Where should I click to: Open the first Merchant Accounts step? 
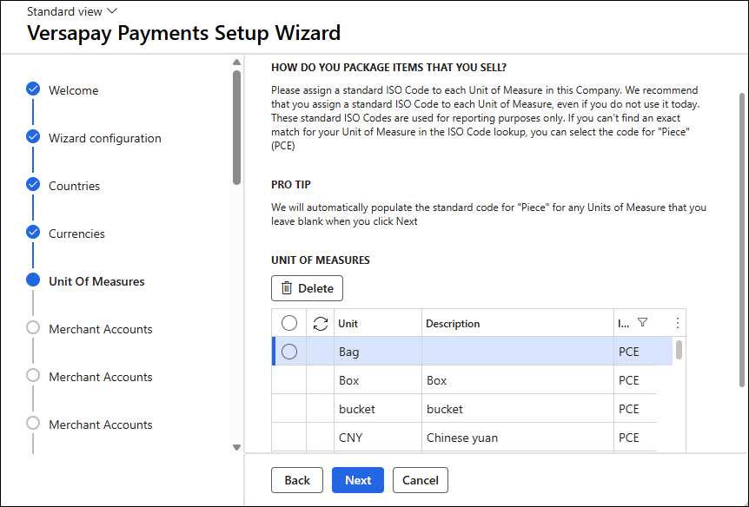point(100,329)
